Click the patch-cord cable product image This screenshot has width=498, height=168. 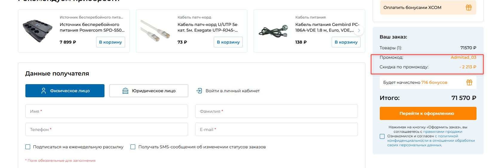(x=155, y=31)
